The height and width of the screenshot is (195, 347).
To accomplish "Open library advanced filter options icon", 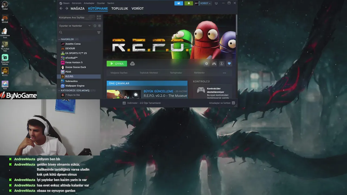I will 99,32.
